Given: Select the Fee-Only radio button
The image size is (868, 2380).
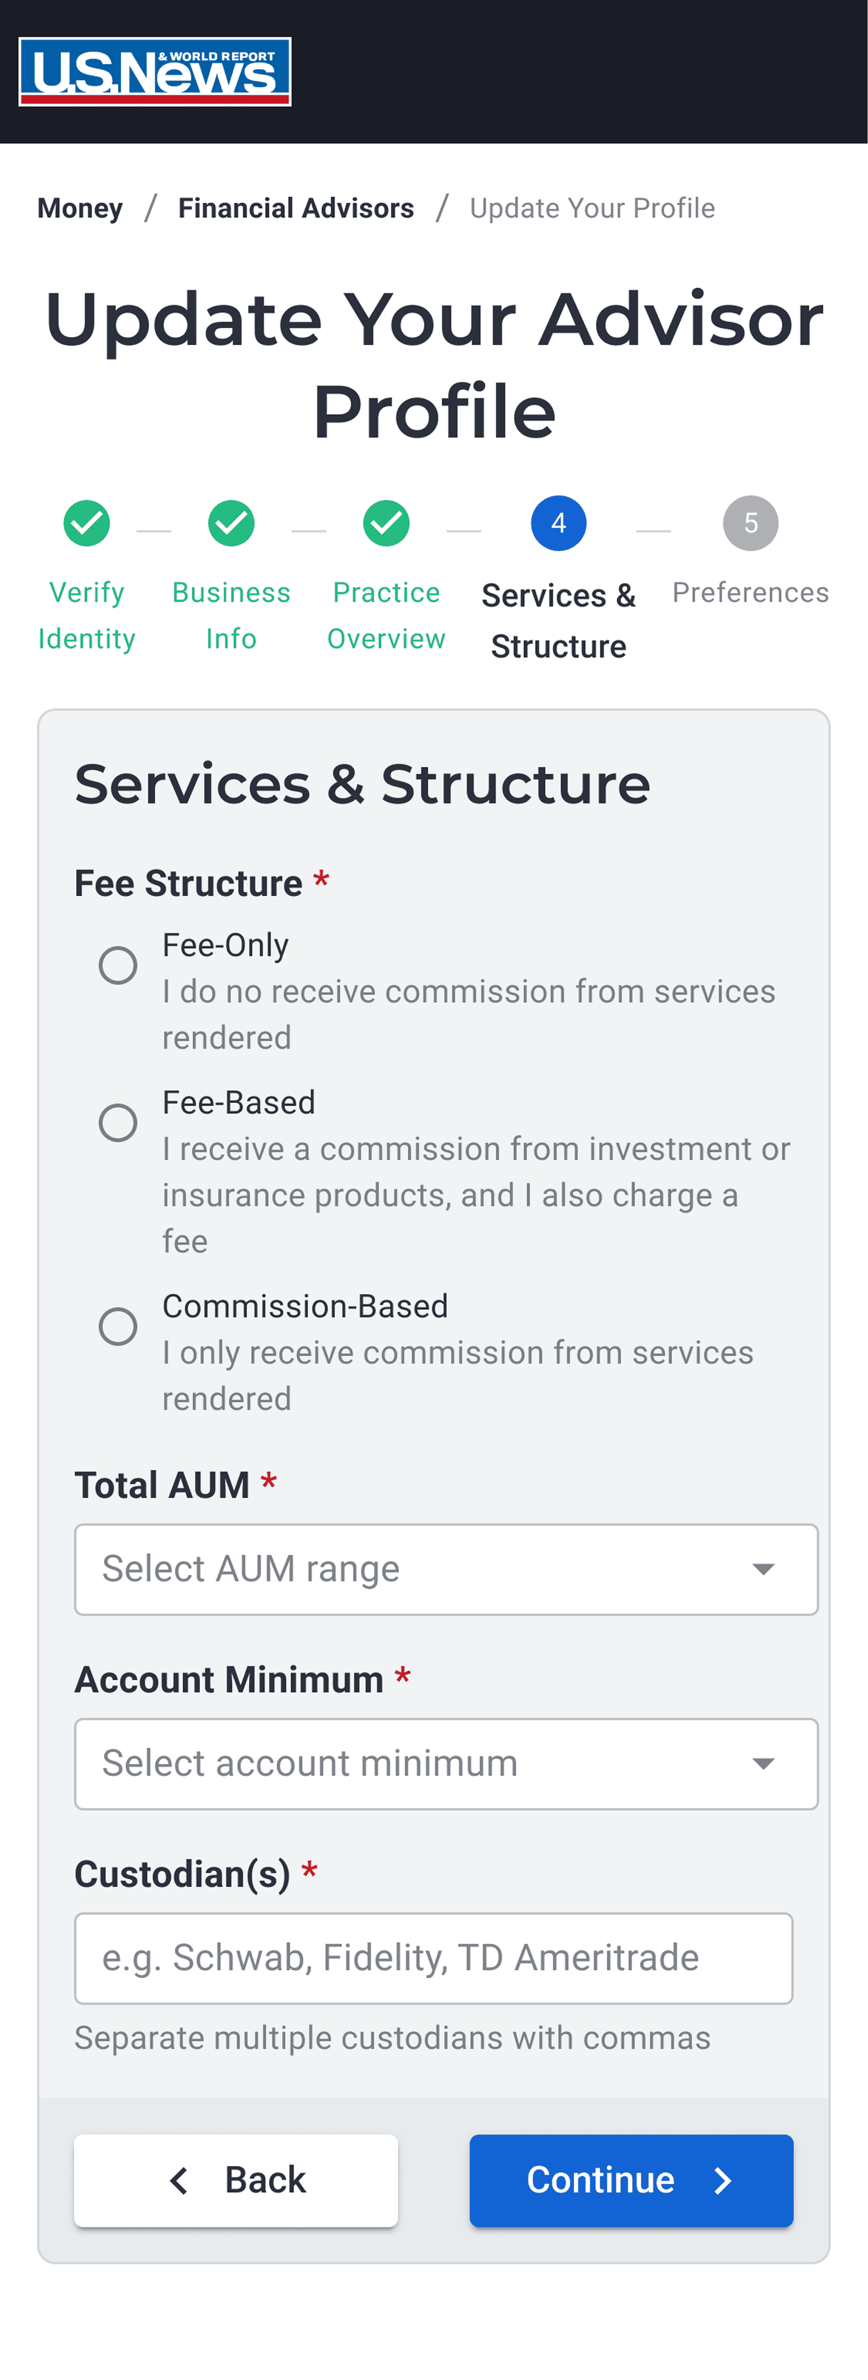Looking at the screenshot, I should (118, 966).
